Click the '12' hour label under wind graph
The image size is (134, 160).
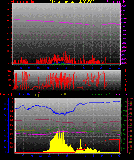pyautogui.click(x=66, y=68)
